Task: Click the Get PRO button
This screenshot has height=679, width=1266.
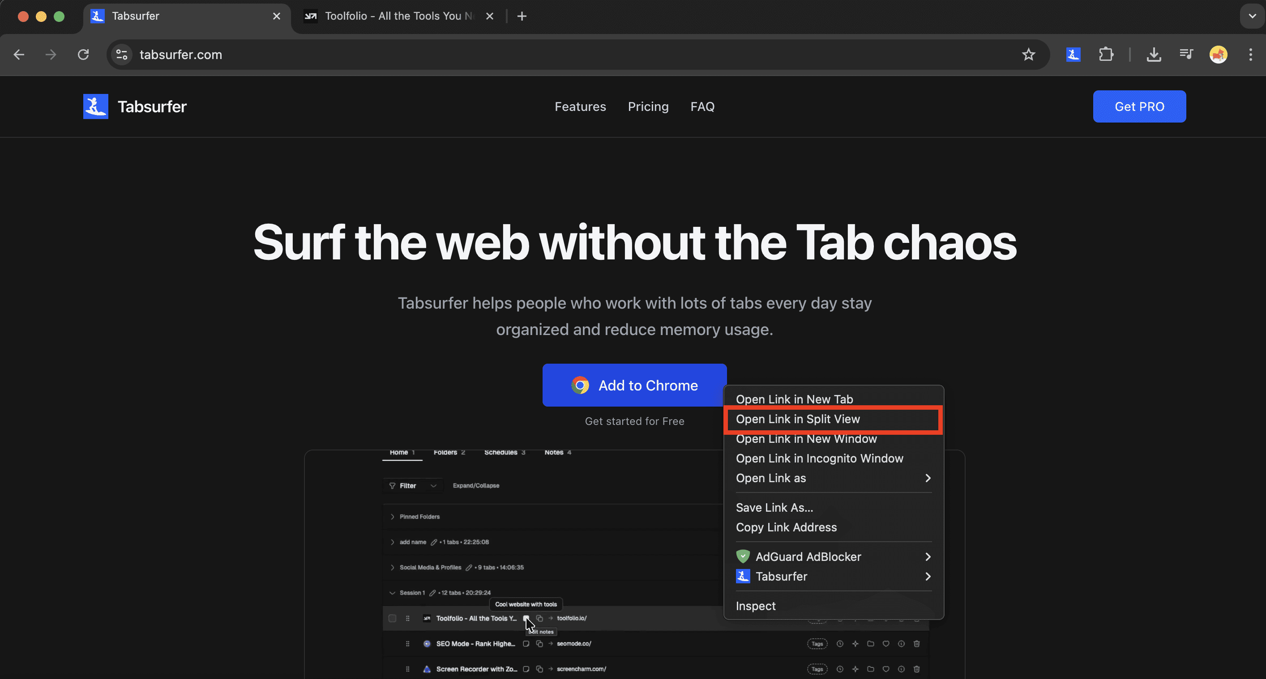Action: pos(1139,106)
